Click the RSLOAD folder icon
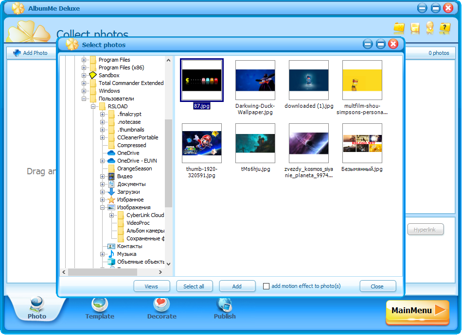This screenshot has height=335, width=462. tap(102, 106)
